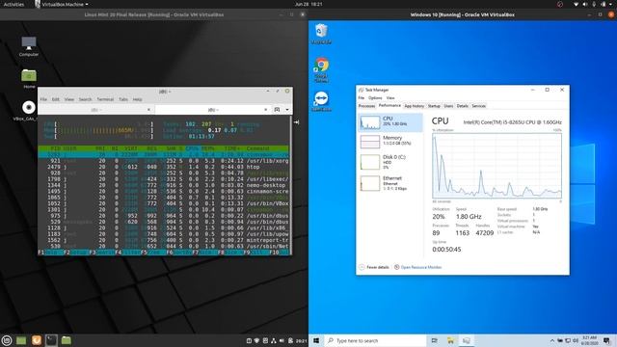Click the terminal new tab icon
The image size is (617, 347).
pos(277,110)
